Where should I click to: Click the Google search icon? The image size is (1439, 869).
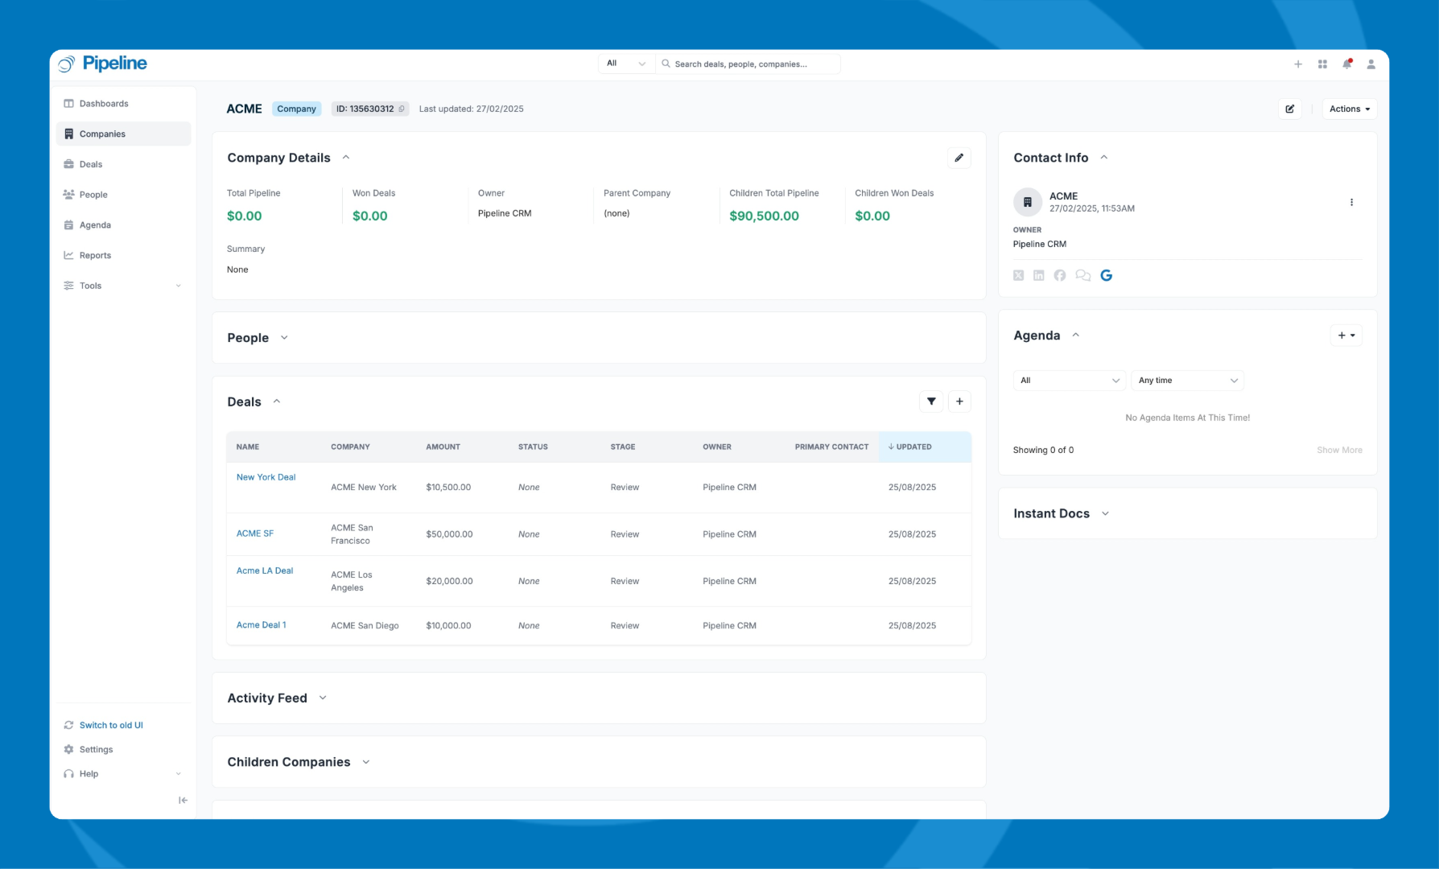tap(1107, 275)
